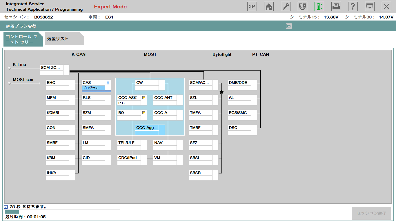The width and height of the screenshot is (396, 222).
Task: Select the KOMBI control unit
Action: point(60,115)
